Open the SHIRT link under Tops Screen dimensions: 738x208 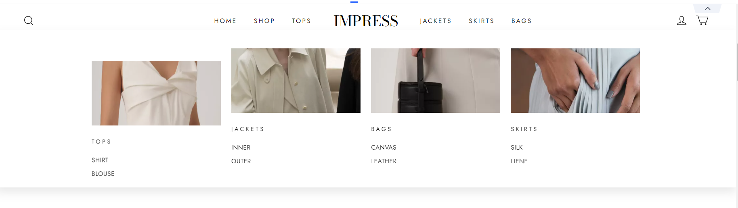(x=100, y=160)
